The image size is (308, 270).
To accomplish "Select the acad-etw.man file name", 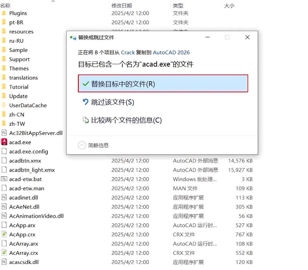I will tap(27, 188).
